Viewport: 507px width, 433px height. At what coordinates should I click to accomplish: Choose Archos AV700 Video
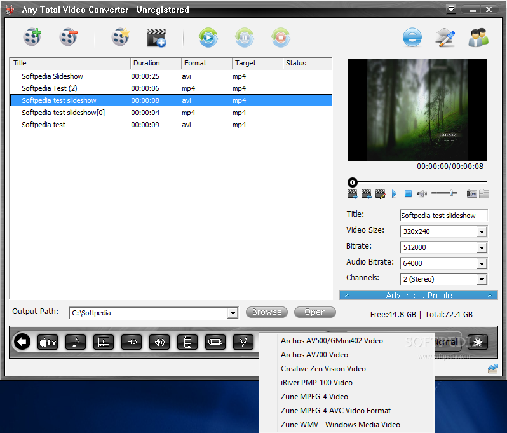coord(314,355)
